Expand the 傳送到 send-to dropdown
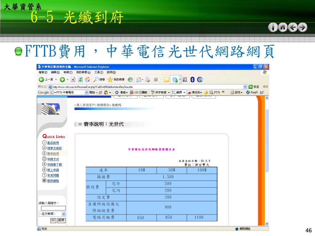This screenshot has width=315, height=236. click(x=201, y=92)
